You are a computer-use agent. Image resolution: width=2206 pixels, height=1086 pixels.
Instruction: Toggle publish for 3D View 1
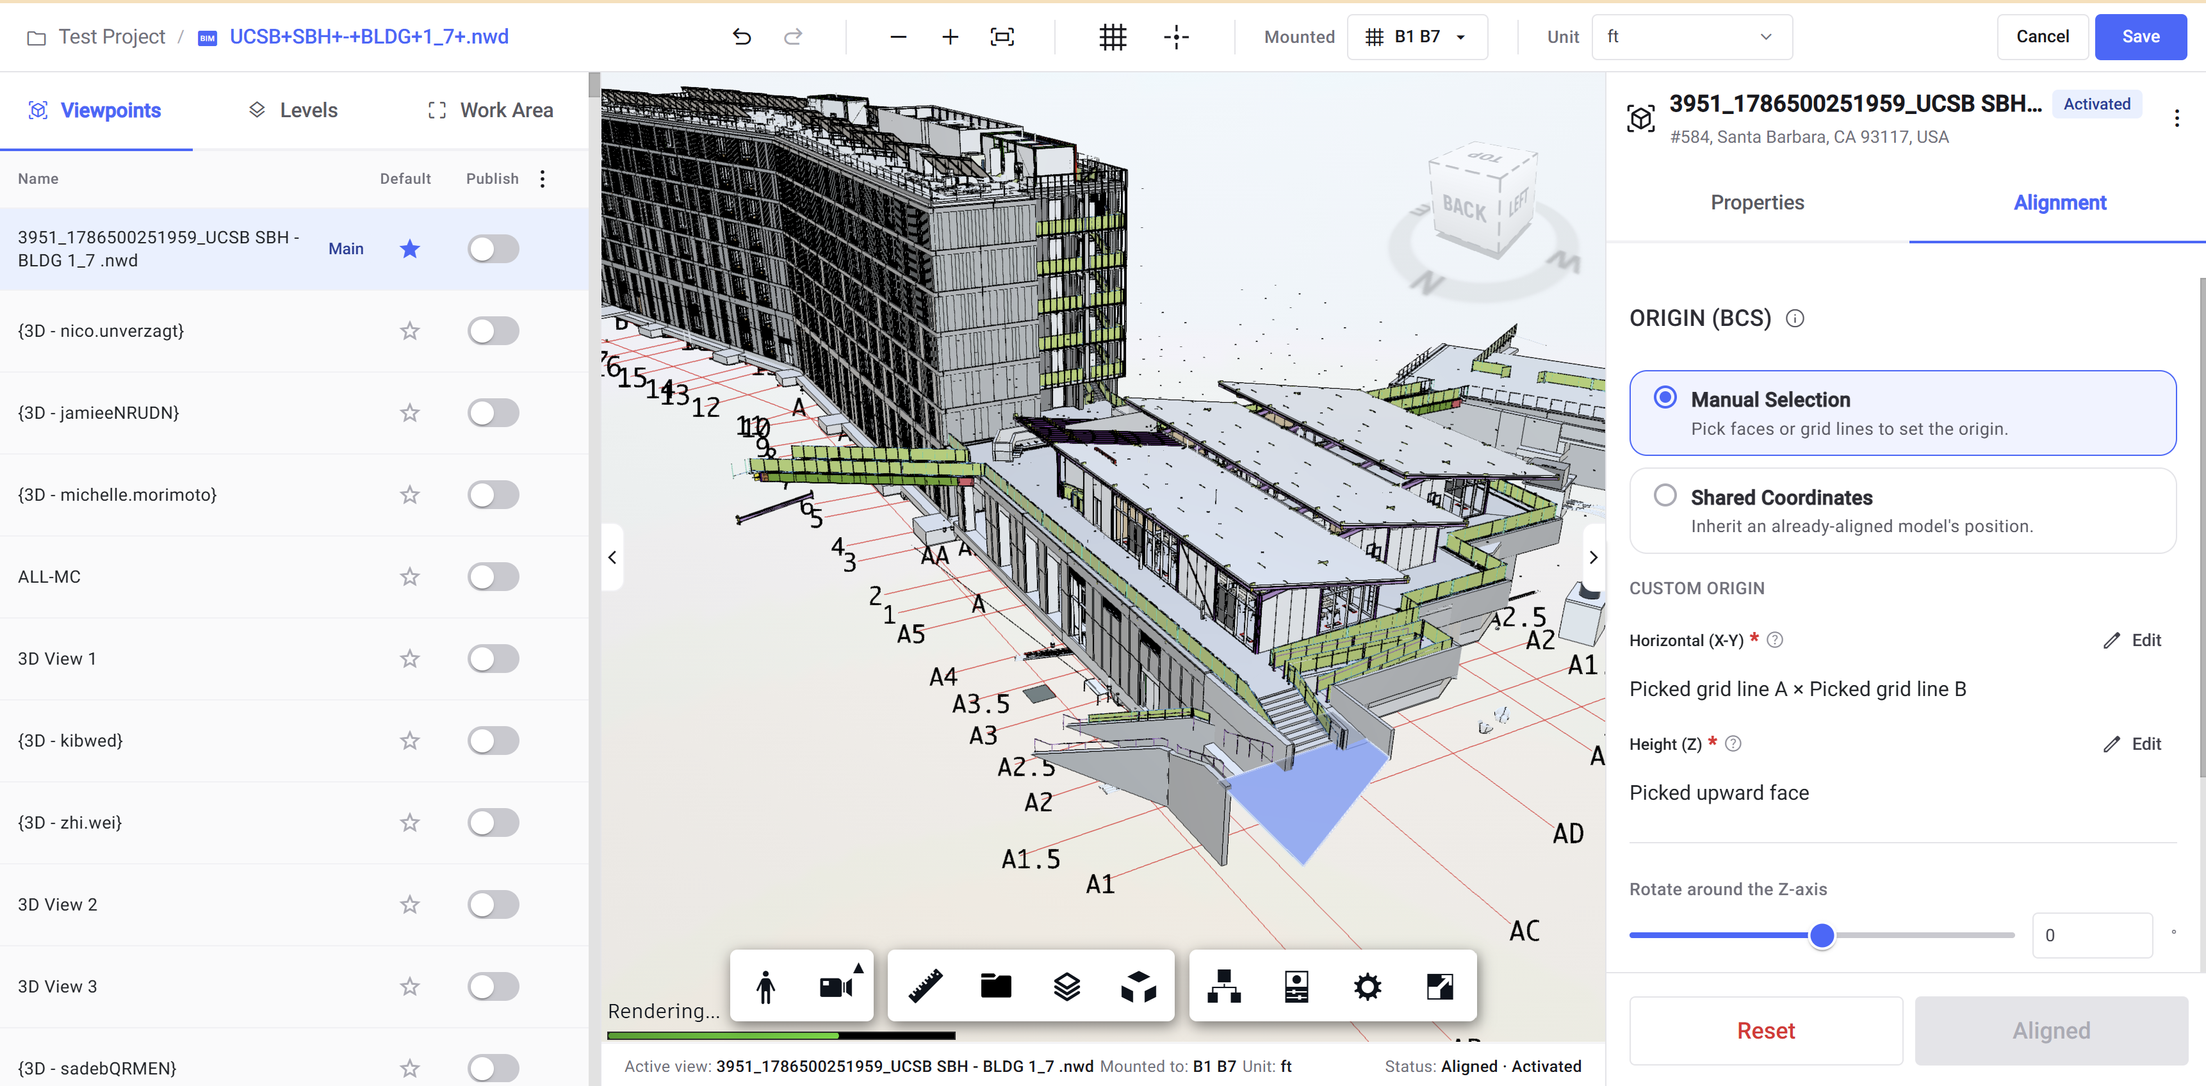coord(493,658)
